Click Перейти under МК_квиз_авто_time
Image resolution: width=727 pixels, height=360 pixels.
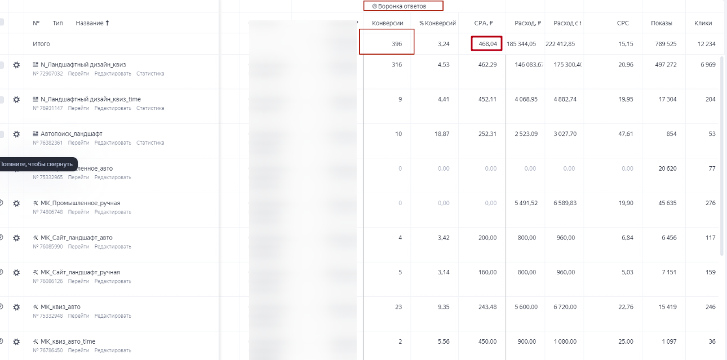(x=78, y=350)
